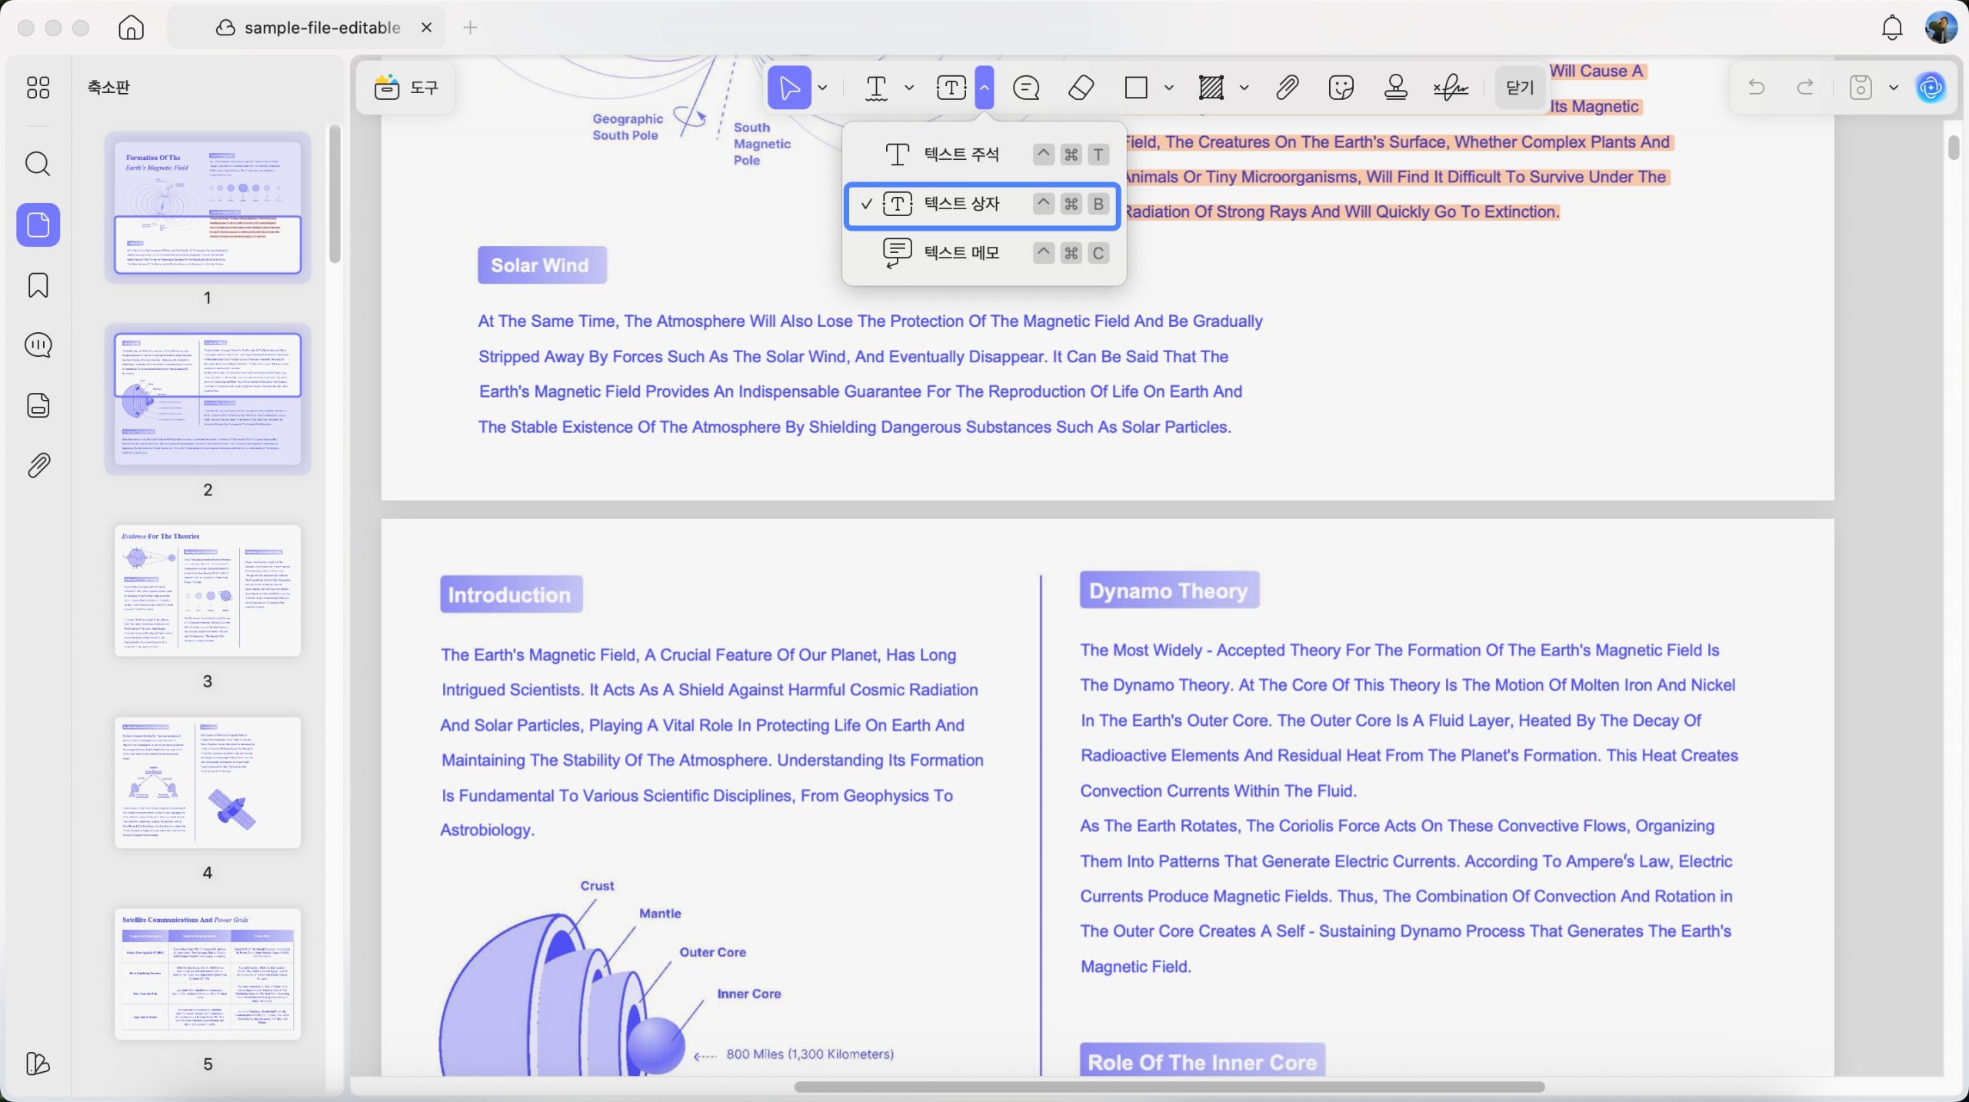Open page 3 thumbnail

[207, 591]
